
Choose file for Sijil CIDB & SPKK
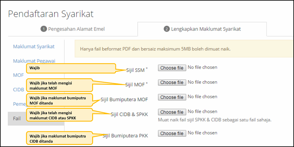point(172,112)
